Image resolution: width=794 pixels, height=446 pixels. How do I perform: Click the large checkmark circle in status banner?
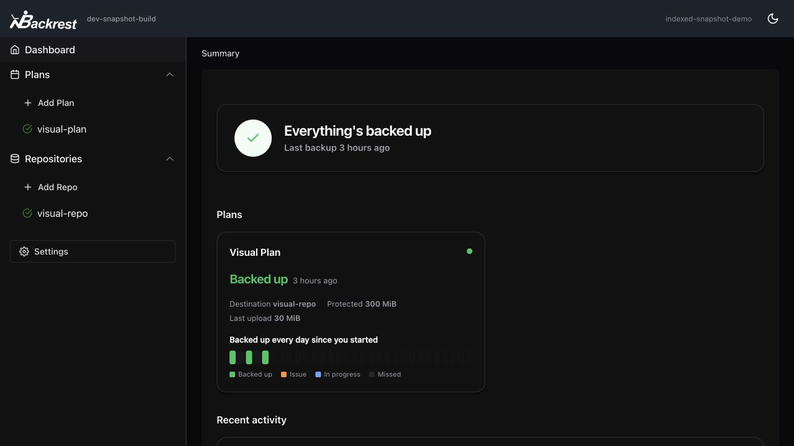click(x=253, y=138)
